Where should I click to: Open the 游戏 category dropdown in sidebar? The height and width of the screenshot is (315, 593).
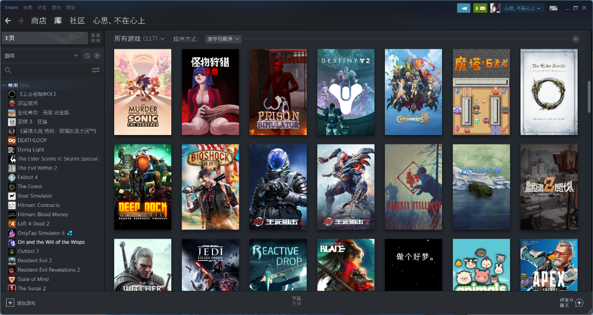[x=41, y=55]
